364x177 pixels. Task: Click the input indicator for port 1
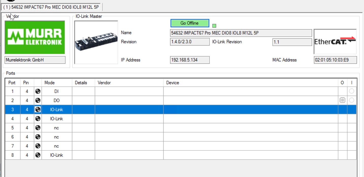[x=352, y=91]
